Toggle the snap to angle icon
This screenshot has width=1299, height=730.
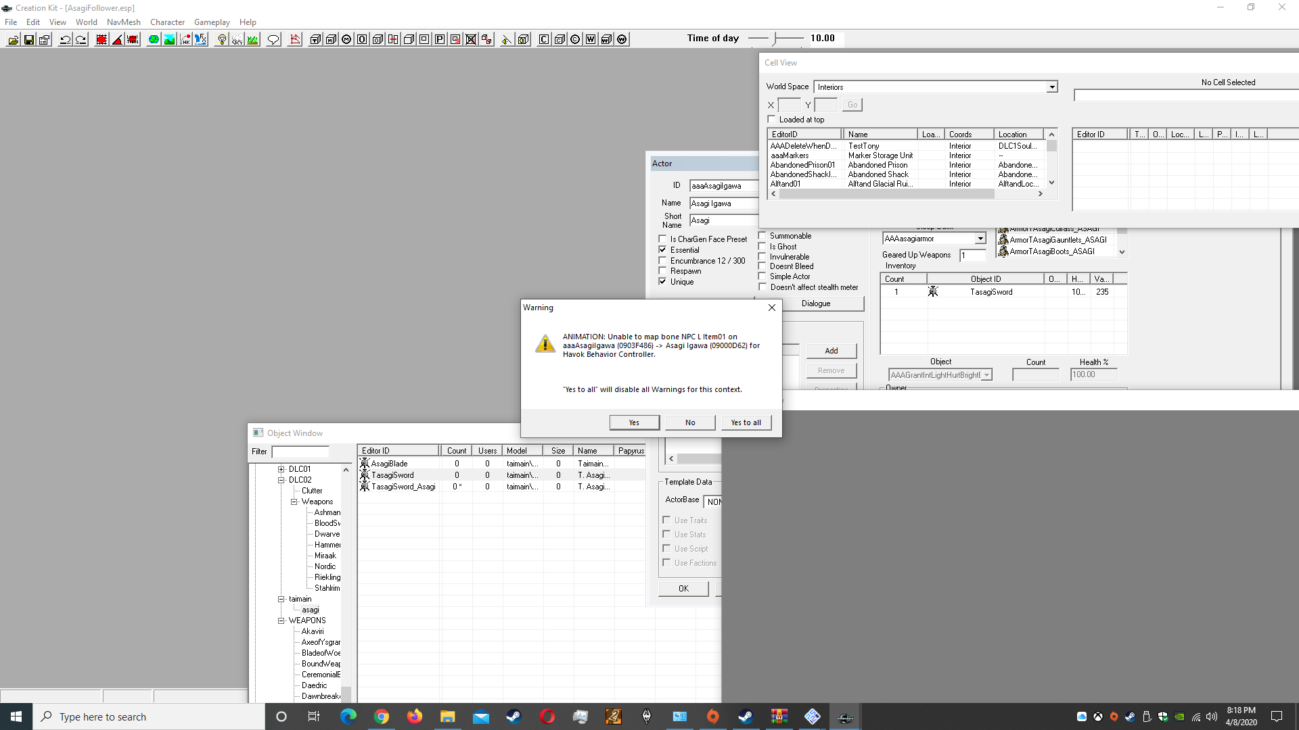click(117, 39)
